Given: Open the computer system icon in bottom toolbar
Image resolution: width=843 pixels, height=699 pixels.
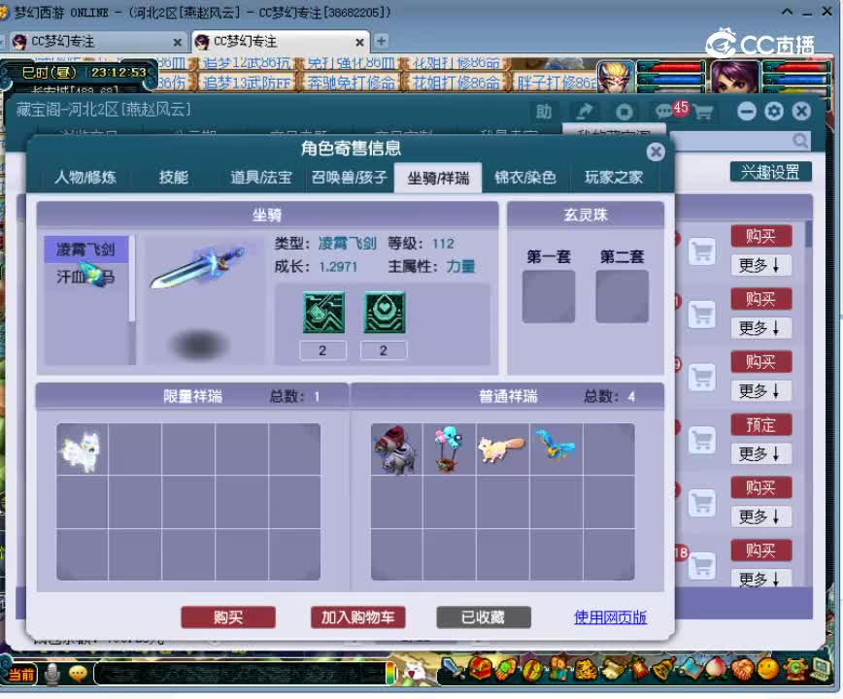Looking at the screenshot, I should (820, 669).
